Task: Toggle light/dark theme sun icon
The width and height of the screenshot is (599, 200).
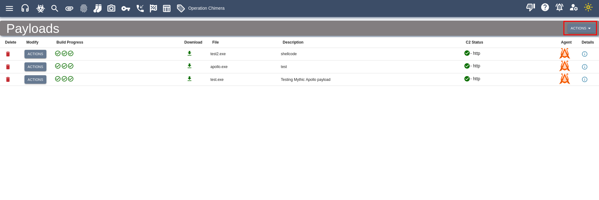Action: coord(588,7)
